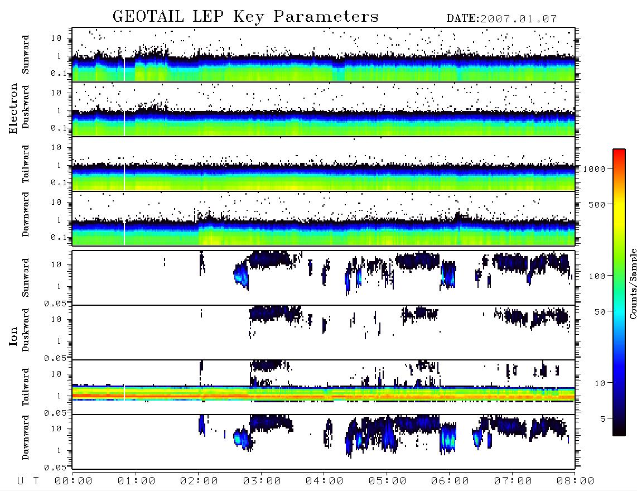Click the Electron Duskward spectrogram plot
This screenshot has height=491, width=637.
pos(324,109)
